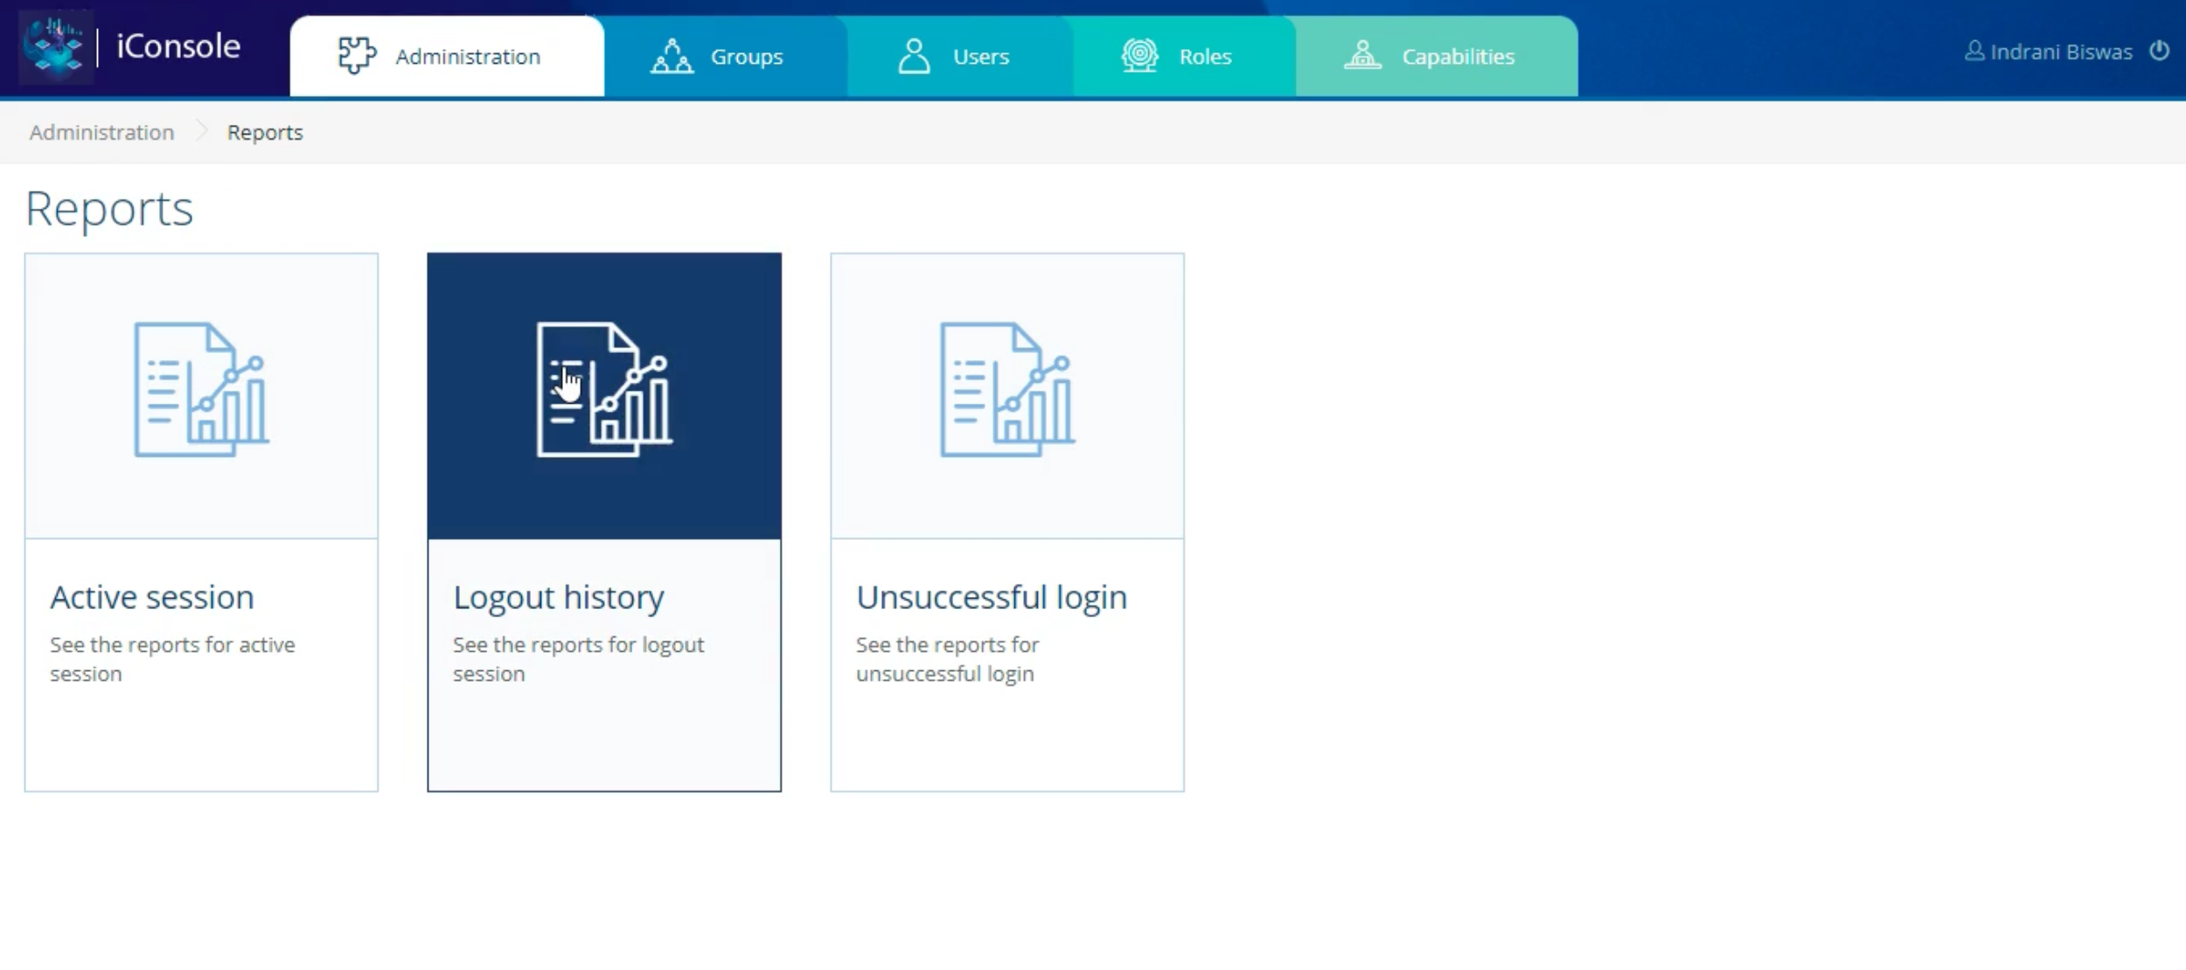Click Administration in the breadcrumb
The width and height of the screenshot is (2186, 970).
(101, 132)
